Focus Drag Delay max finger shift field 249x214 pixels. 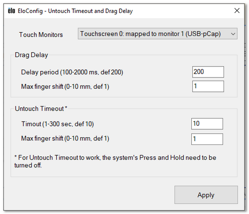tap(208, 86)
